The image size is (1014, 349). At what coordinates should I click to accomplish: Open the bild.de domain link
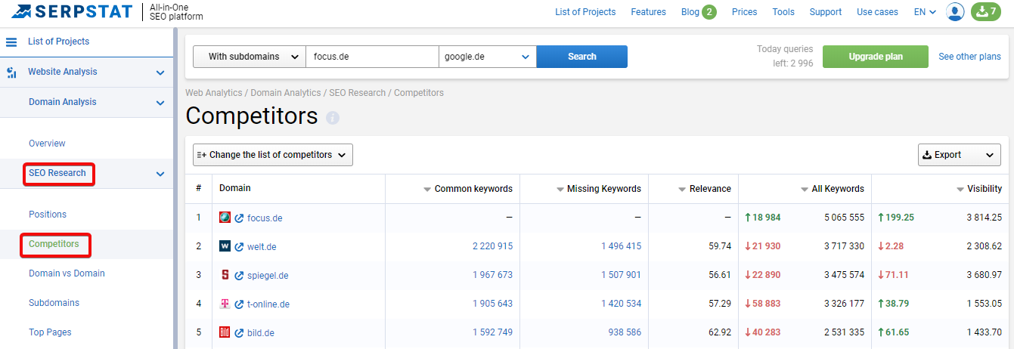(261, 333)
